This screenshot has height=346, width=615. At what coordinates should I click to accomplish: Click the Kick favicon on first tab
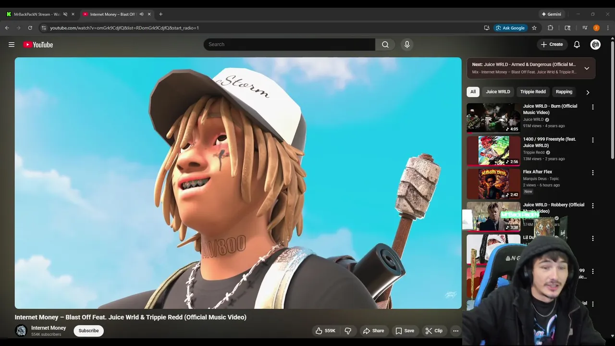(9, 14)
